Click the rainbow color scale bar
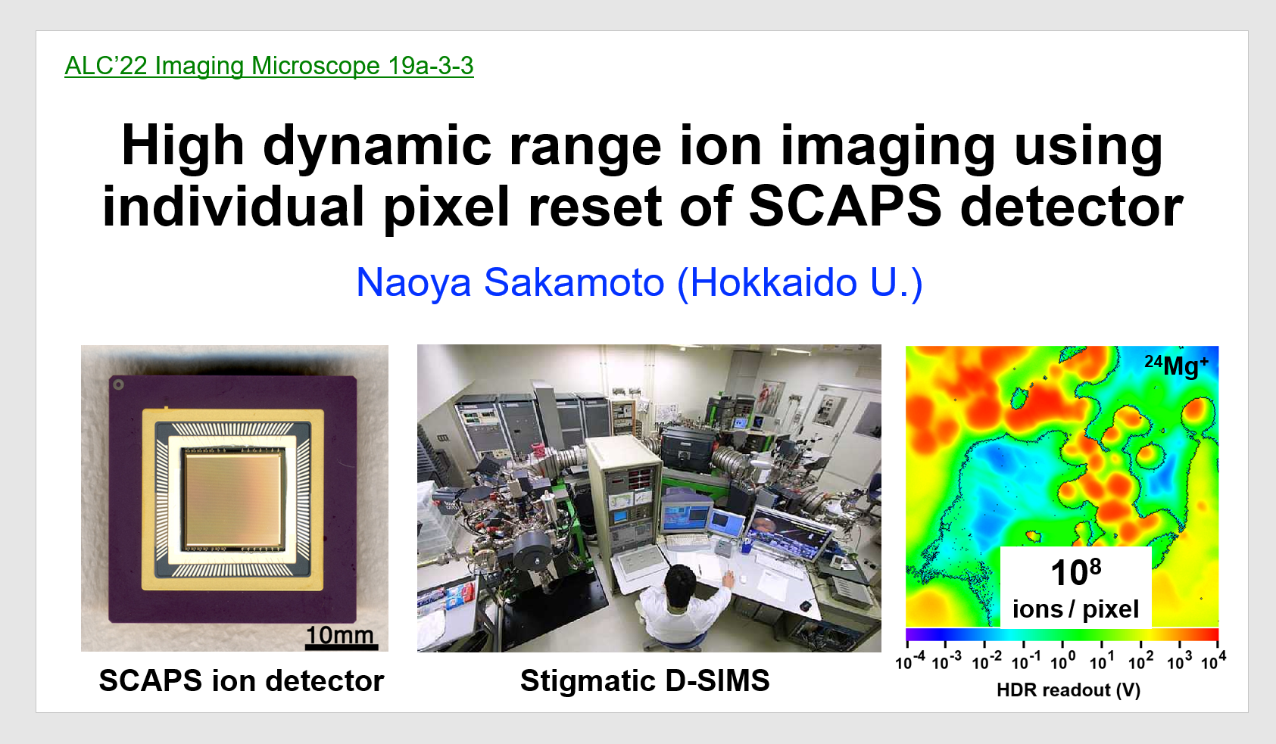The image size is (1276, 744). pyautogui.click(x=1062, y=635)
